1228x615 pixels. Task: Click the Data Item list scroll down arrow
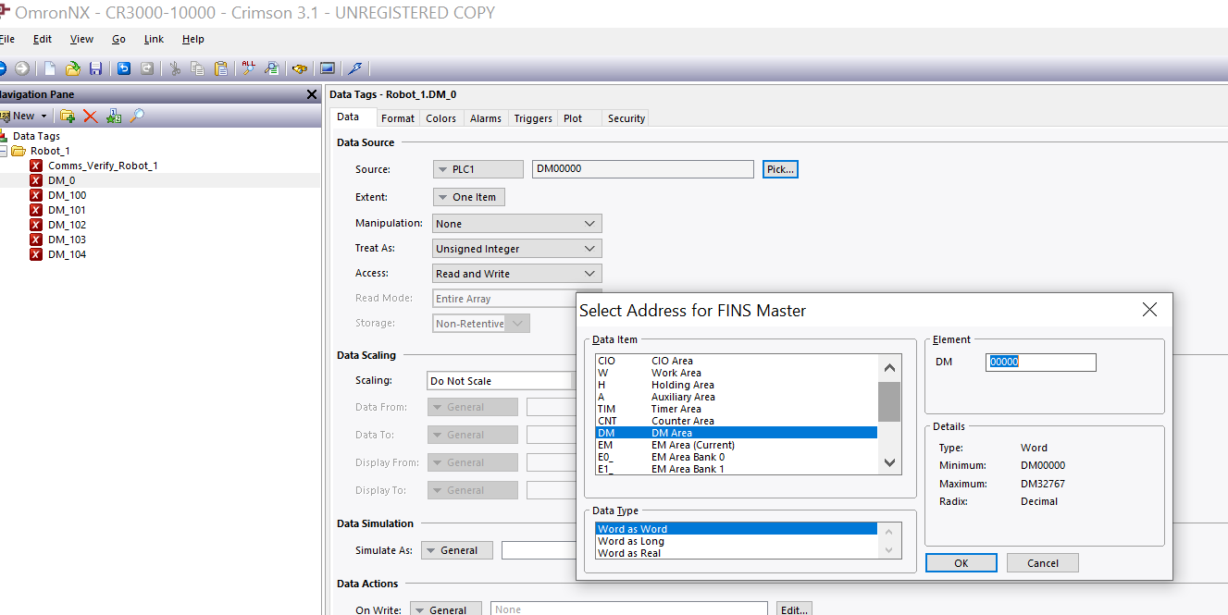(889, 462)
